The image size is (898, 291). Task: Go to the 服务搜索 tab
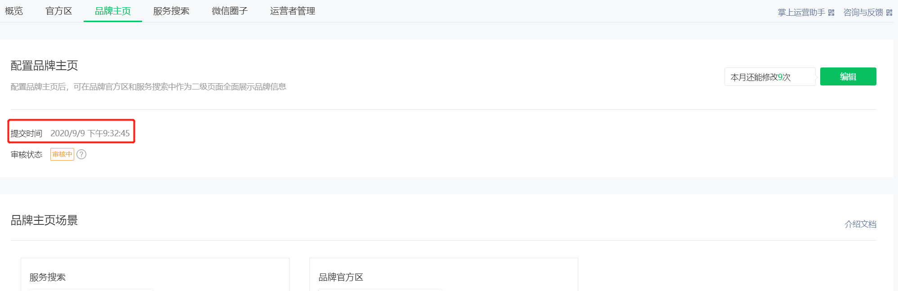click(171, 11)
